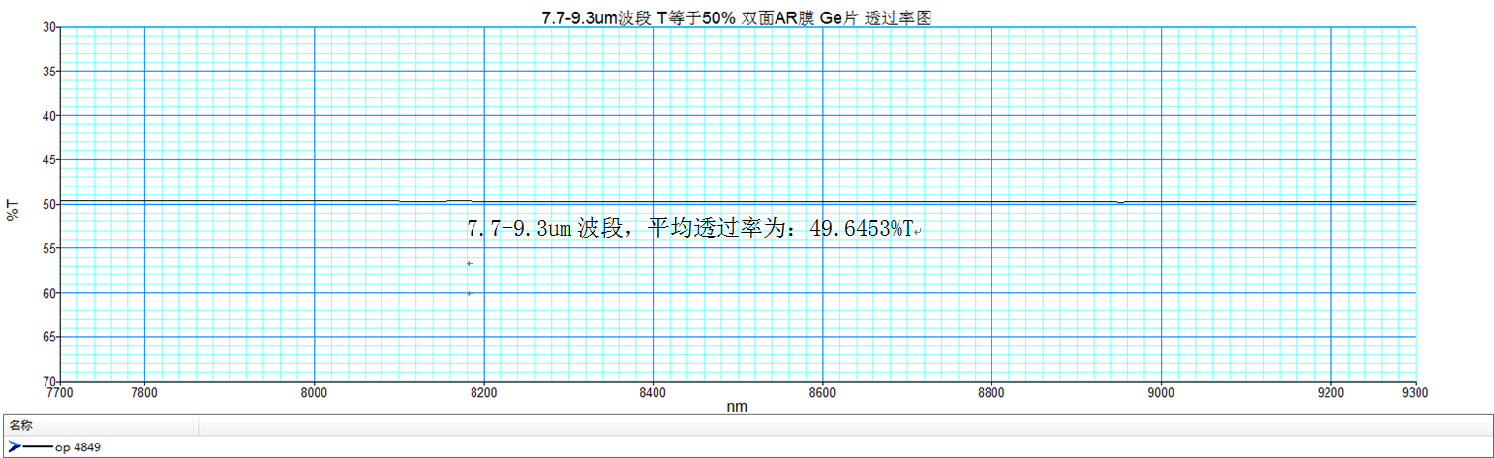Select the 'op 4849' spectrum legend row

(747, 447)
